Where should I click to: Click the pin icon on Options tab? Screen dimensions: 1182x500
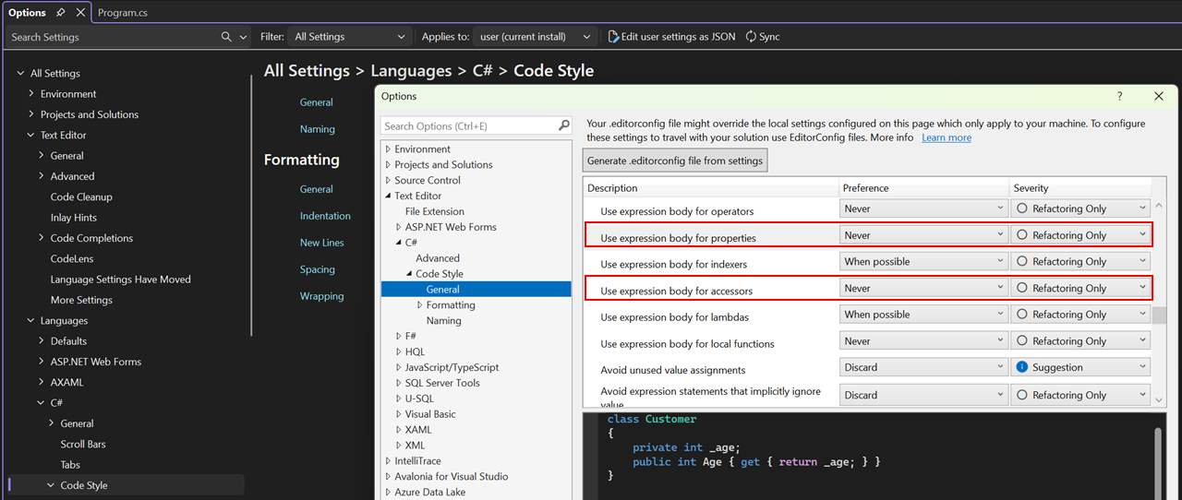point(61,13)
